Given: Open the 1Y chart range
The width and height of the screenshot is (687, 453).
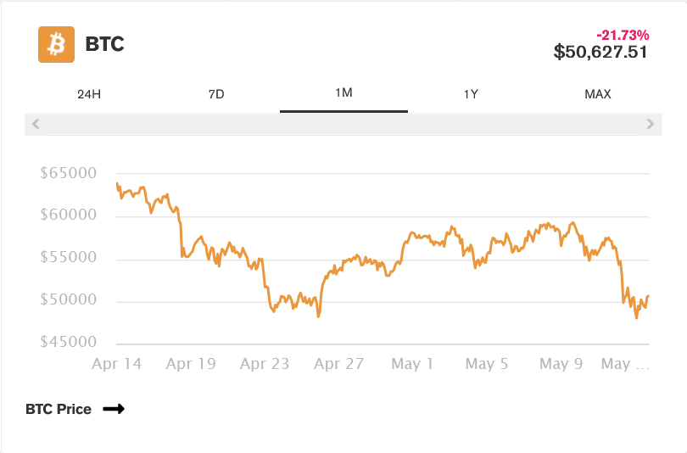Looking at the screenshot, I should (x=471, y=94).
